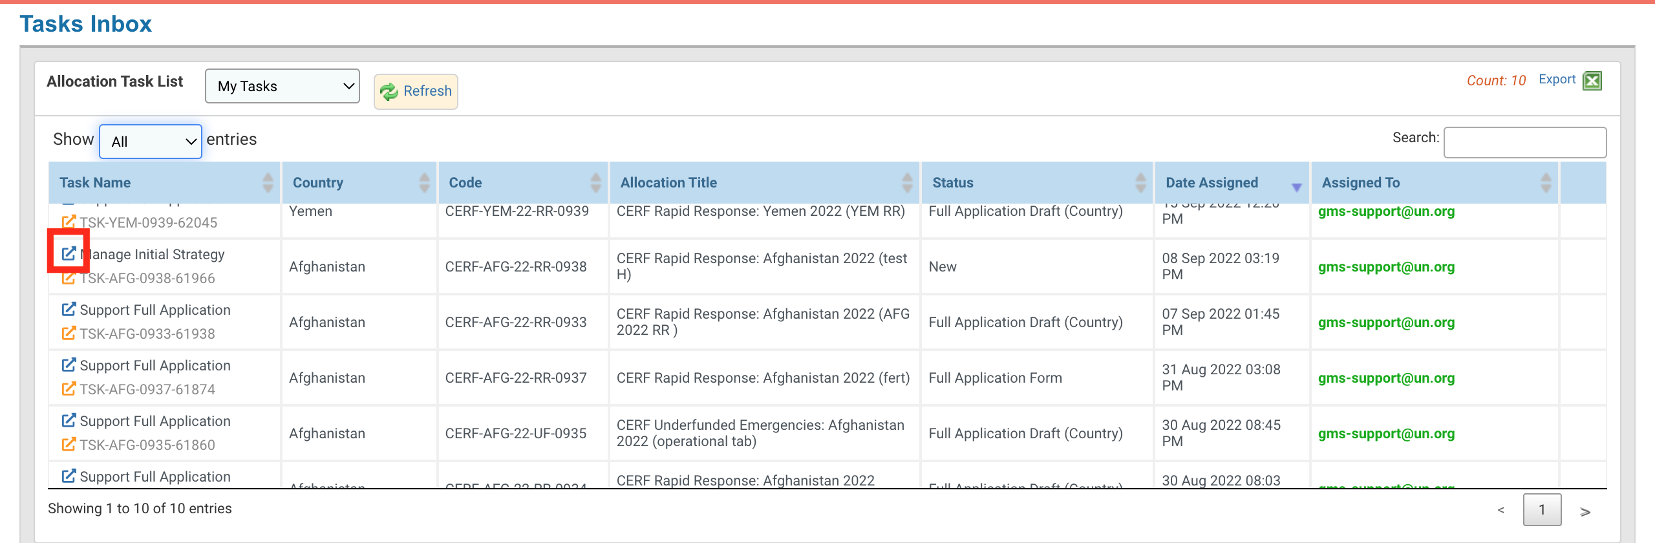Sort by Task Name column arrows

(x=268, y=183)
